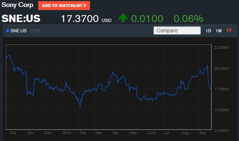Click the large SNE:US ticker heading
This screenshot has width=239, height=141.
coord(21,18)
